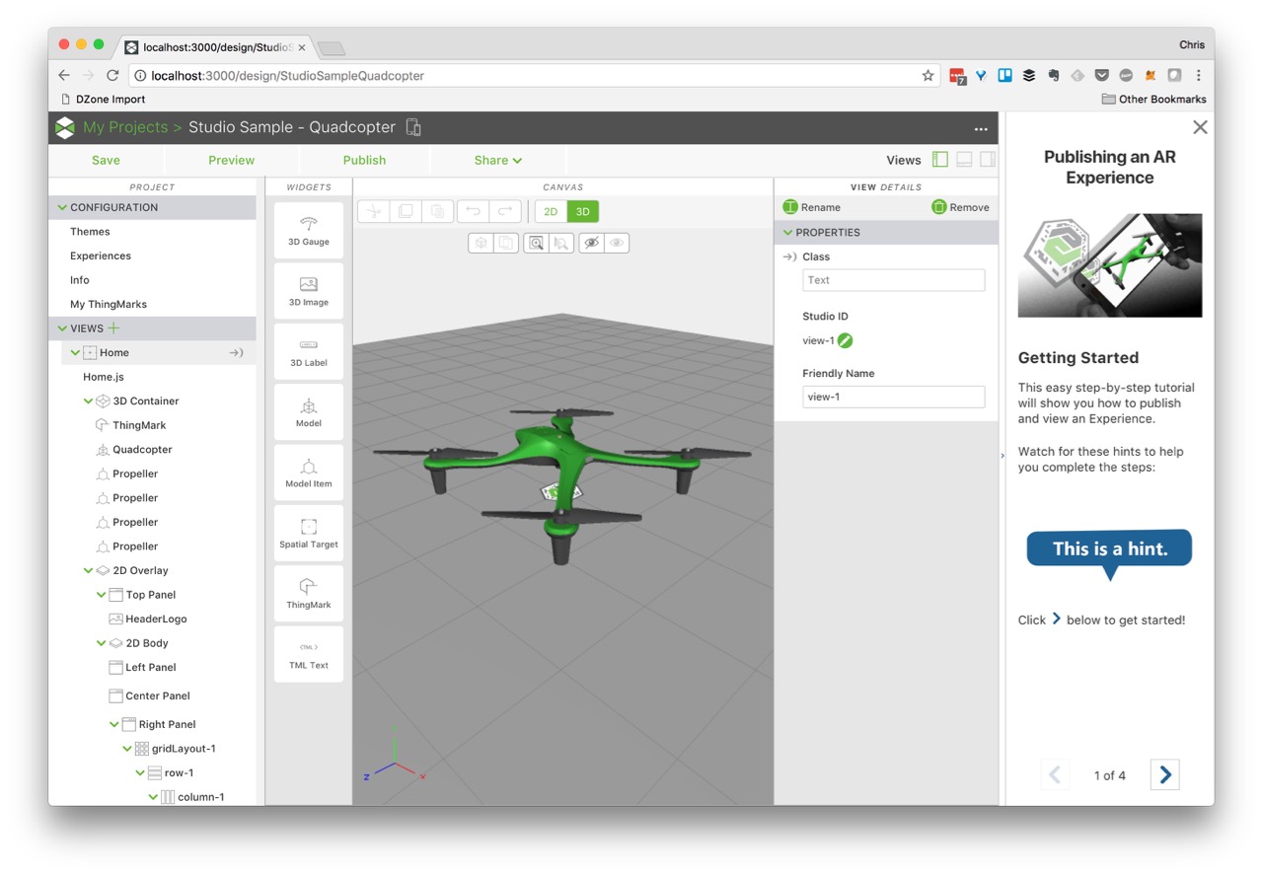Collapse the CONFIGURATION section
The width and height of the screenshot is (1263, 875).
[x=63, y=207]
